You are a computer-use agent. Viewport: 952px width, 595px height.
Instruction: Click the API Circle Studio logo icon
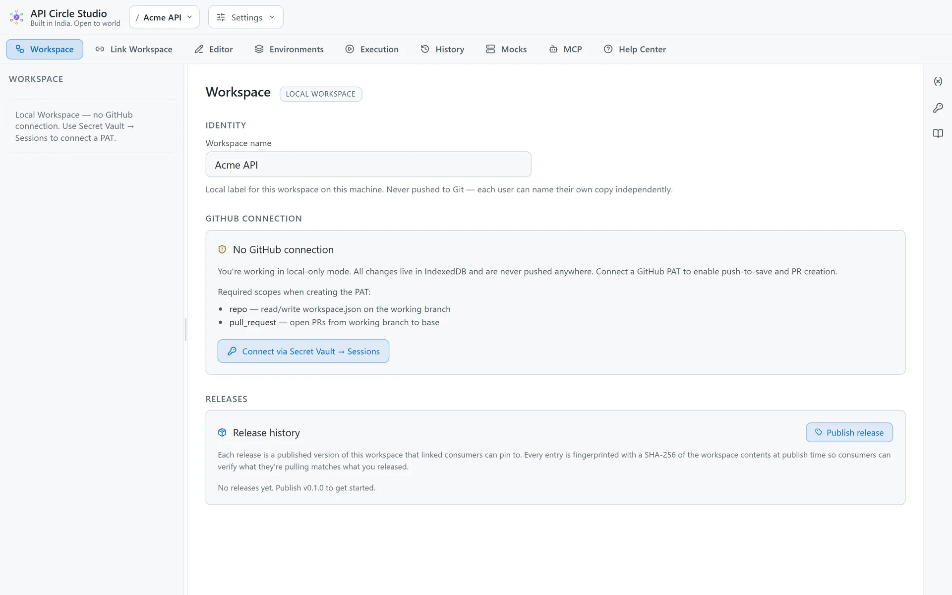(16, 17)
